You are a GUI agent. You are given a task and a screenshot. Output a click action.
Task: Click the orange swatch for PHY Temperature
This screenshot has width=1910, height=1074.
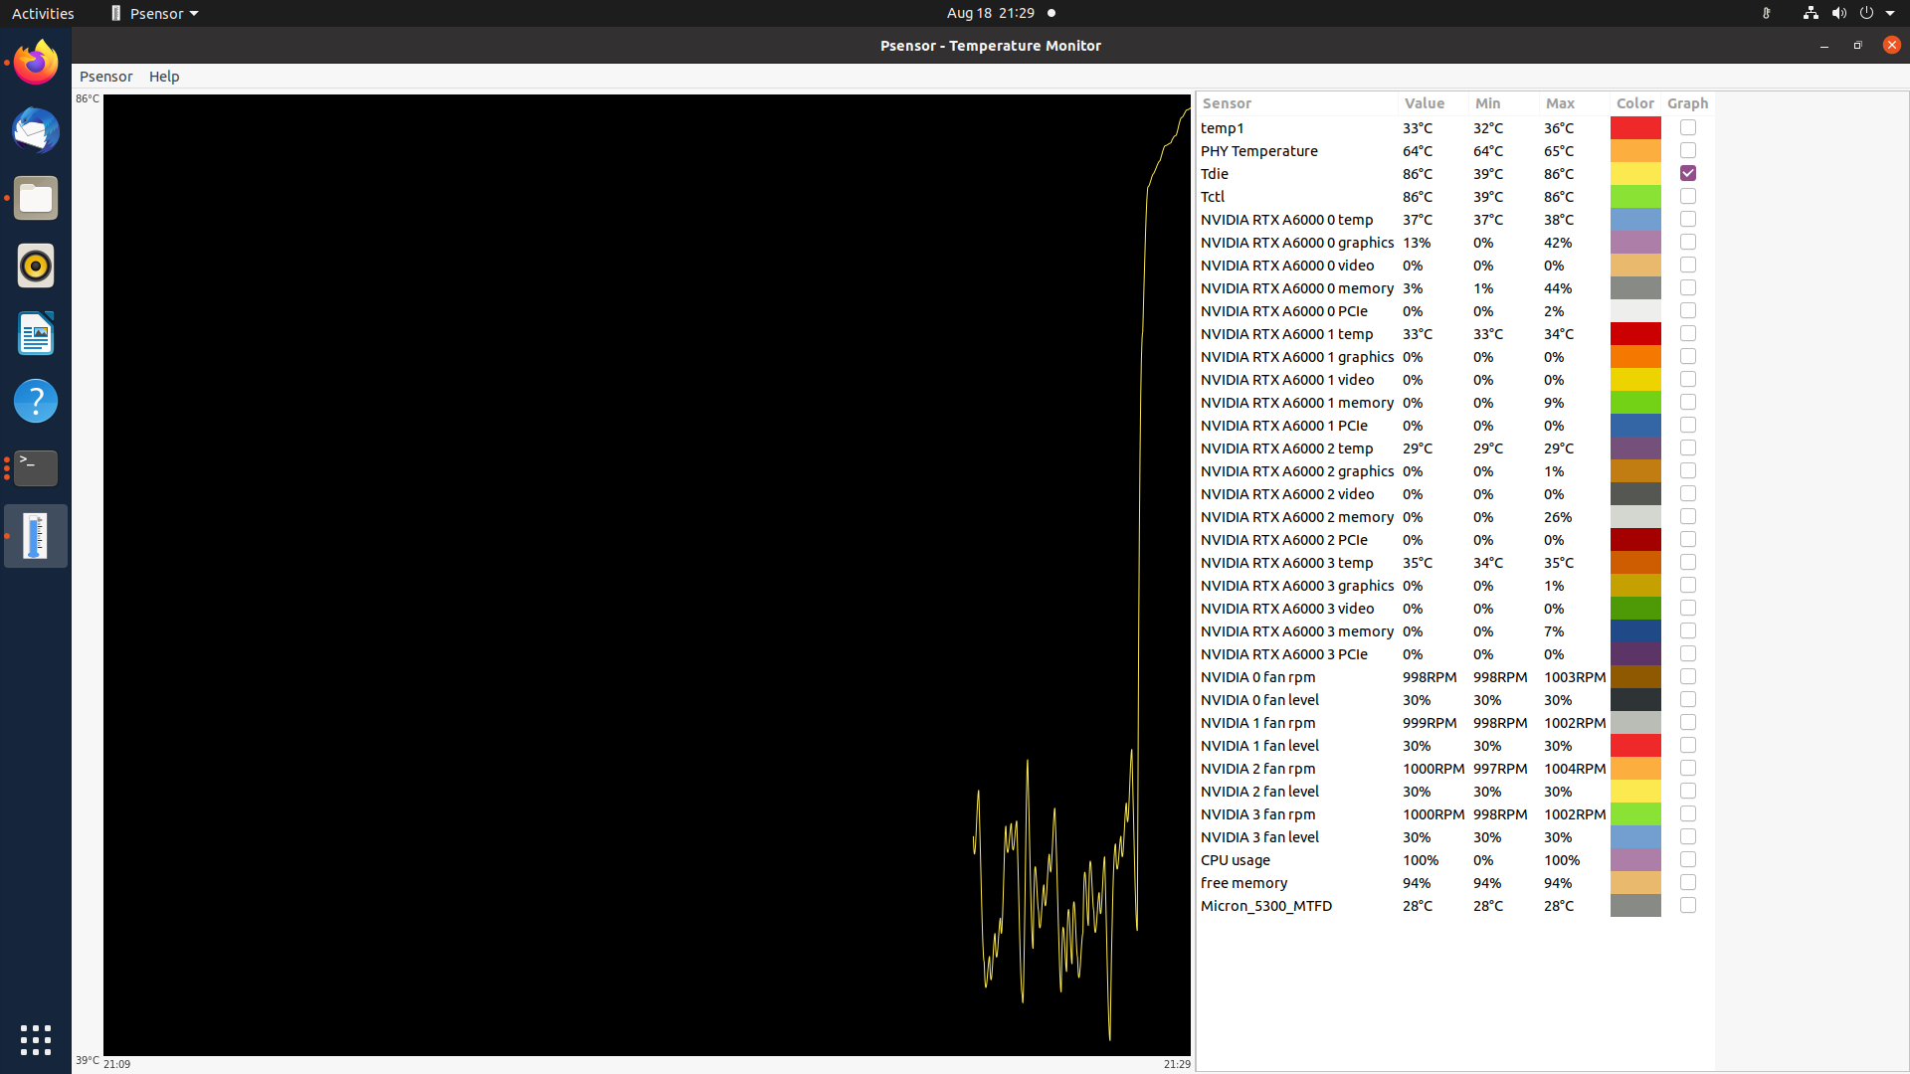click(1635, 150)
